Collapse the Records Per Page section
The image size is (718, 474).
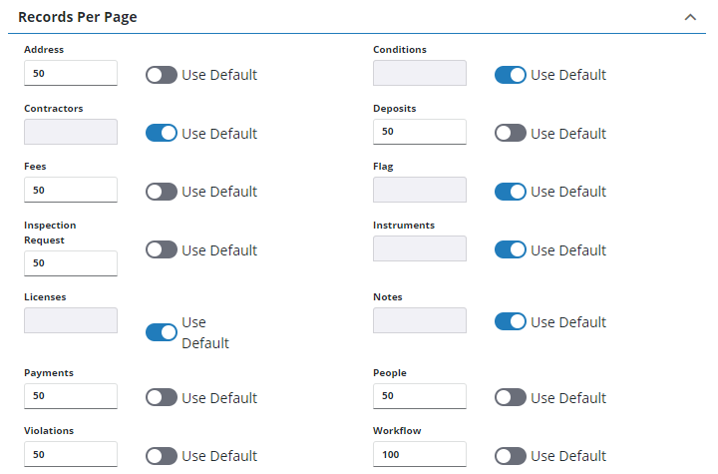click(x=689, y=18)
